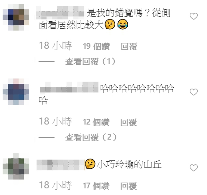
Task: Open blurred username of second commenter
Action: [69, 88]
